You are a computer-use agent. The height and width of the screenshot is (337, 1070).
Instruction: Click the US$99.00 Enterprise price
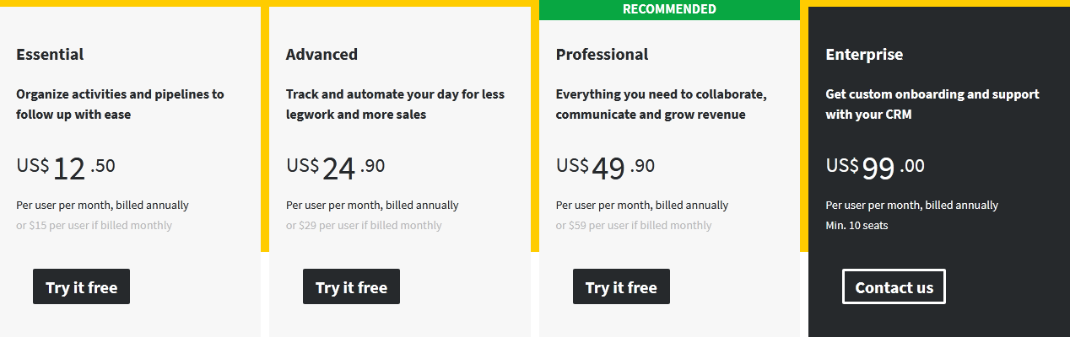click(x=875, y=168)
